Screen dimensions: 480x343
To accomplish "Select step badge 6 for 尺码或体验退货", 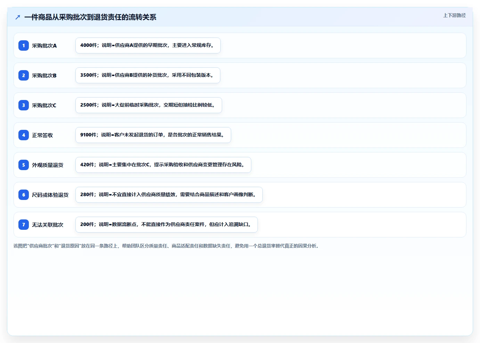I will (24, 195).
